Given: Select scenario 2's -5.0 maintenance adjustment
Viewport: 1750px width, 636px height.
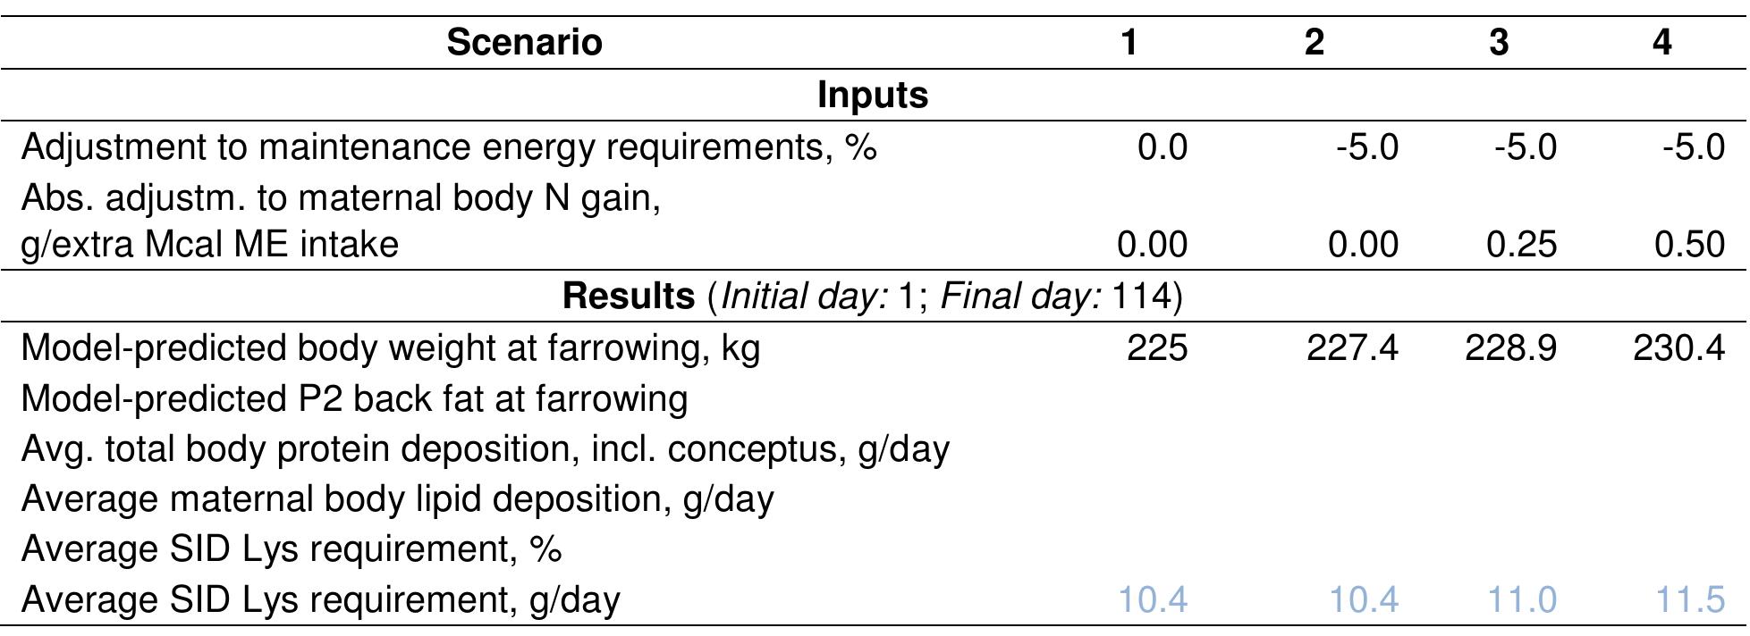Looking at the screenshot, I should pyautogui.click(x=1366, y=146).
